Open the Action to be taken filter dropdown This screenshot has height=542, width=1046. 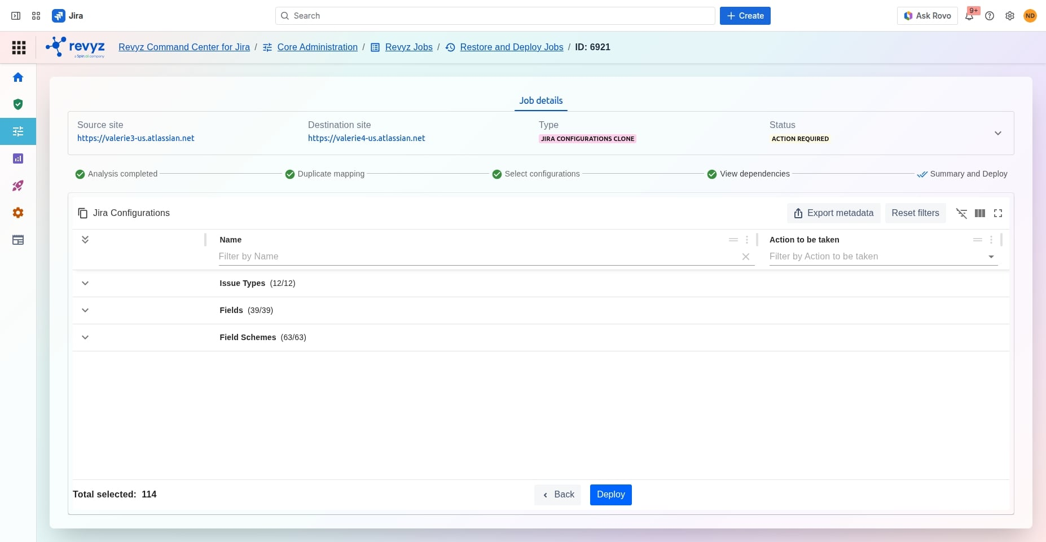991,257
